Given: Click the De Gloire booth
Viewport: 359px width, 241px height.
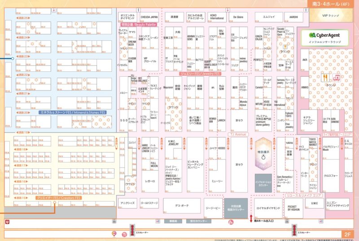Looking at the screenshot, I should [x=238, y=17].
